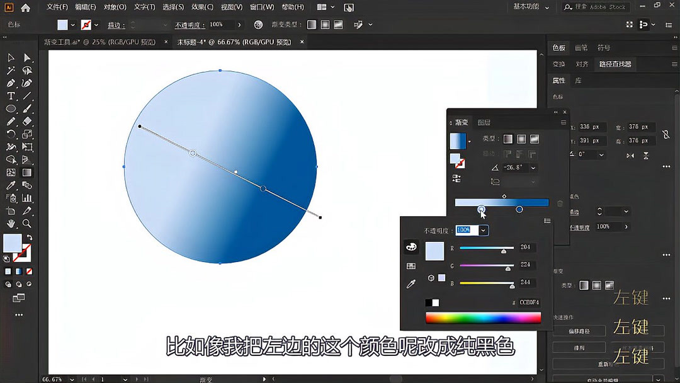The width and height of the screenshot is (680, 383).
Task: Open the gradient angle dropdown
Action: pyautogui.click(x=533, y=167)
